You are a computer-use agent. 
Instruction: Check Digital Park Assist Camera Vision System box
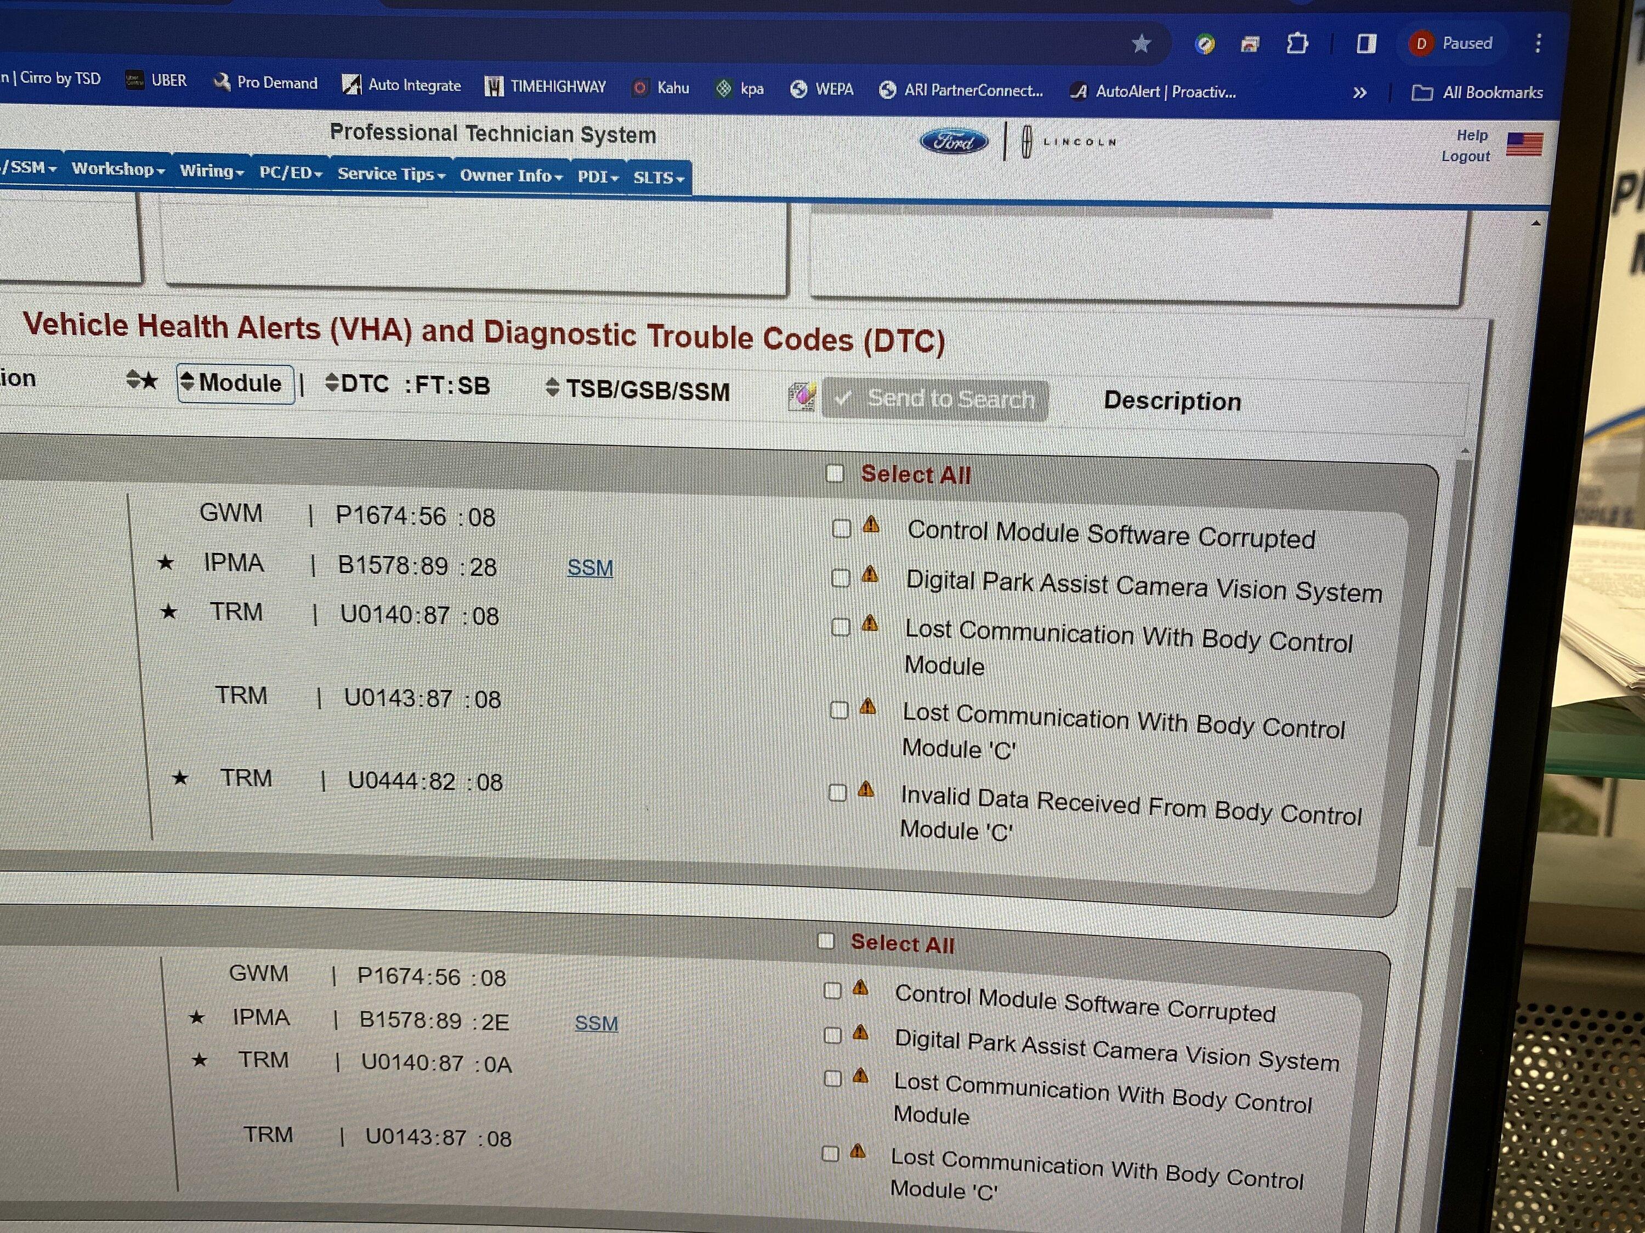[841, 578]
